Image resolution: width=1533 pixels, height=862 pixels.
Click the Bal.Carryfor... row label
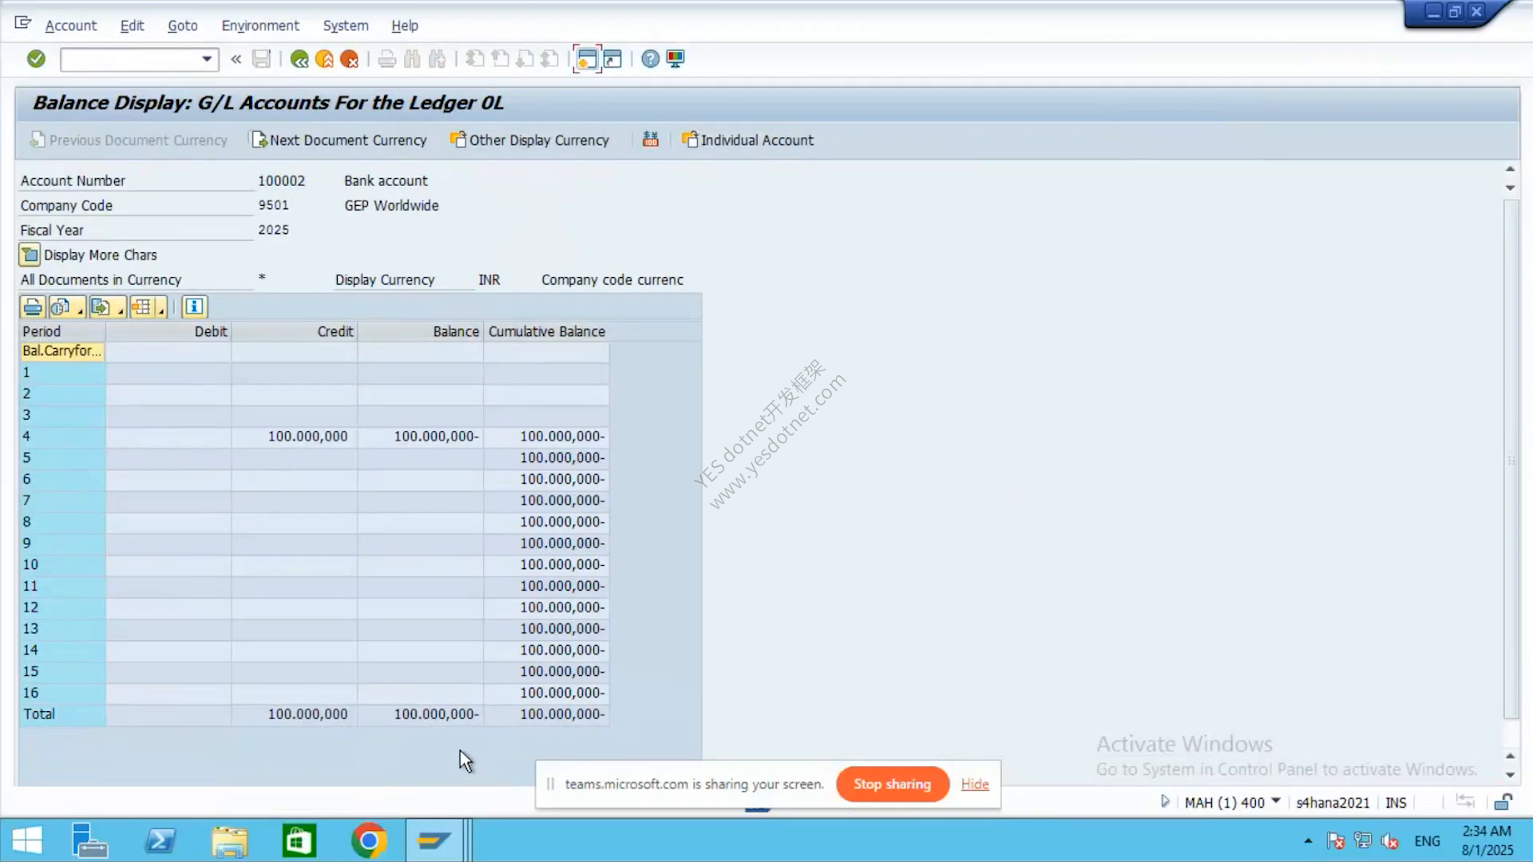62,351
